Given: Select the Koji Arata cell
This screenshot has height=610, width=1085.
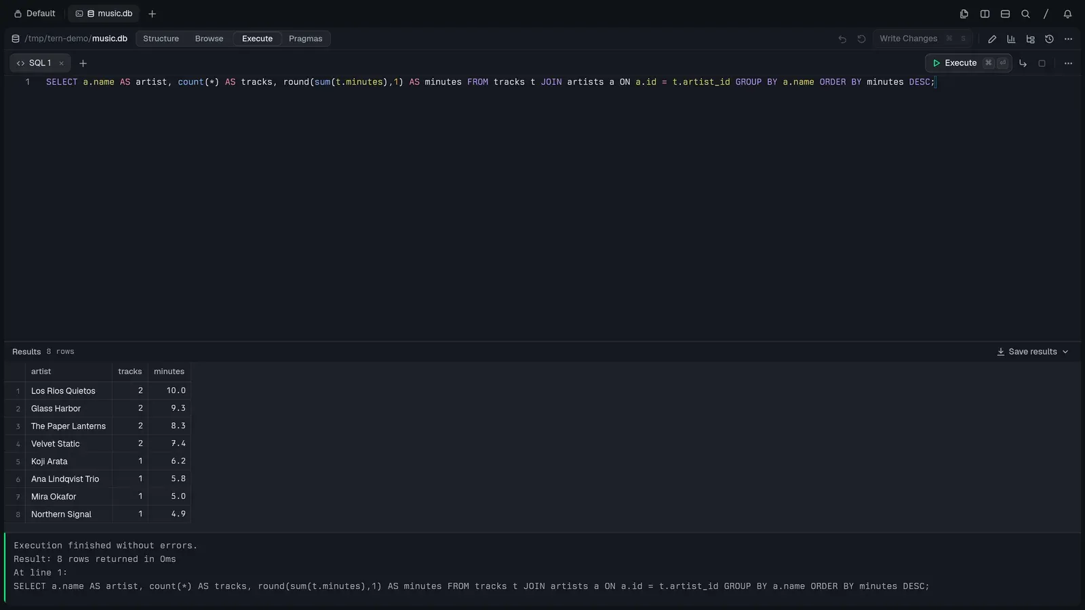Looking at the screenshot, I should 68,462.
